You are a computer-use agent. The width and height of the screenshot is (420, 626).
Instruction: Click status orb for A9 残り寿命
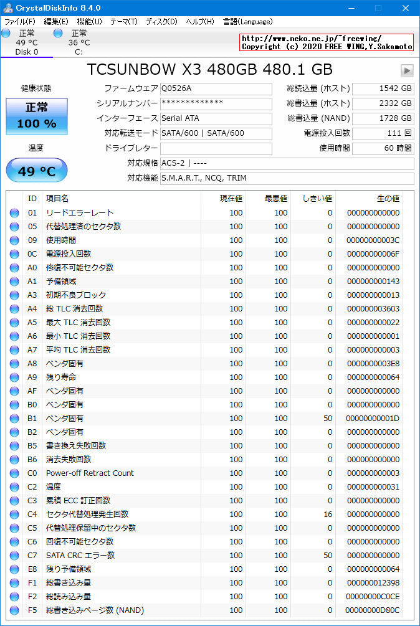point(14,377)
